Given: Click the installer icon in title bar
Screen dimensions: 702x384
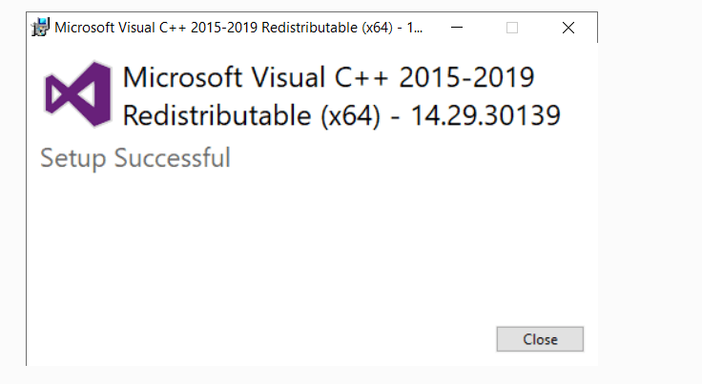Looking at the screenshot, I should pyautogui.click(x=41, y=28).
